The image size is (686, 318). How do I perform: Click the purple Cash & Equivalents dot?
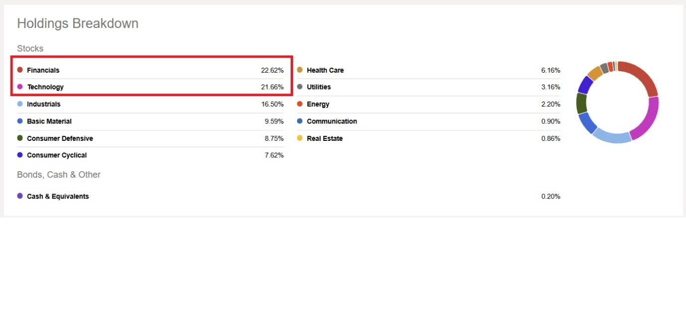[x=20, y=196]
